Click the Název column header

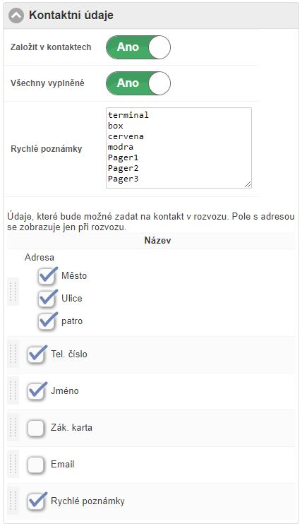[157, 241]
